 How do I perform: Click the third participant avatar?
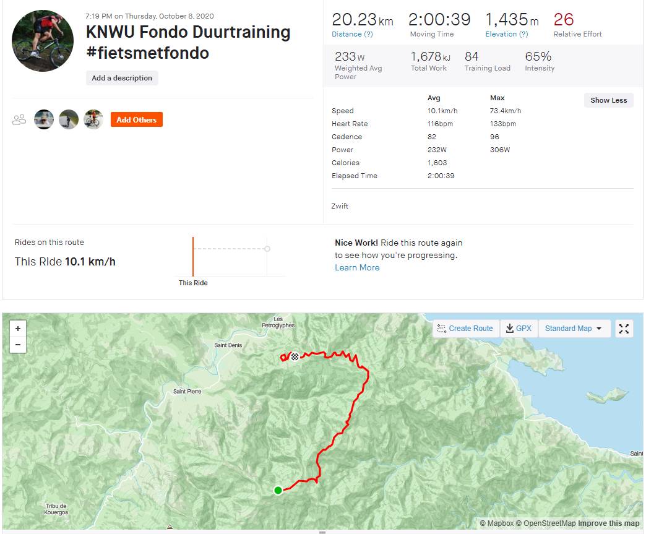click(x=93, y=119)
